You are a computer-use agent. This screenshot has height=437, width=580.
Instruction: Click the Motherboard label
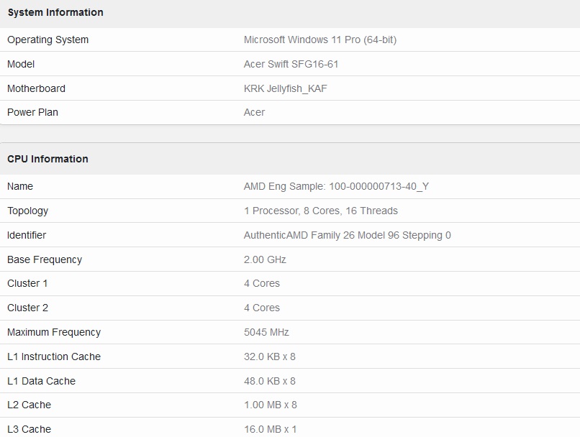click(36, 88)
